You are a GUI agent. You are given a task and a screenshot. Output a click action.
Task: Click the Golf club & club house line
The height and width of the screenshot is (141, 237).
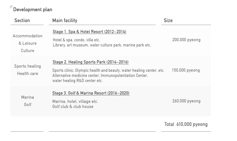[73, 107]
